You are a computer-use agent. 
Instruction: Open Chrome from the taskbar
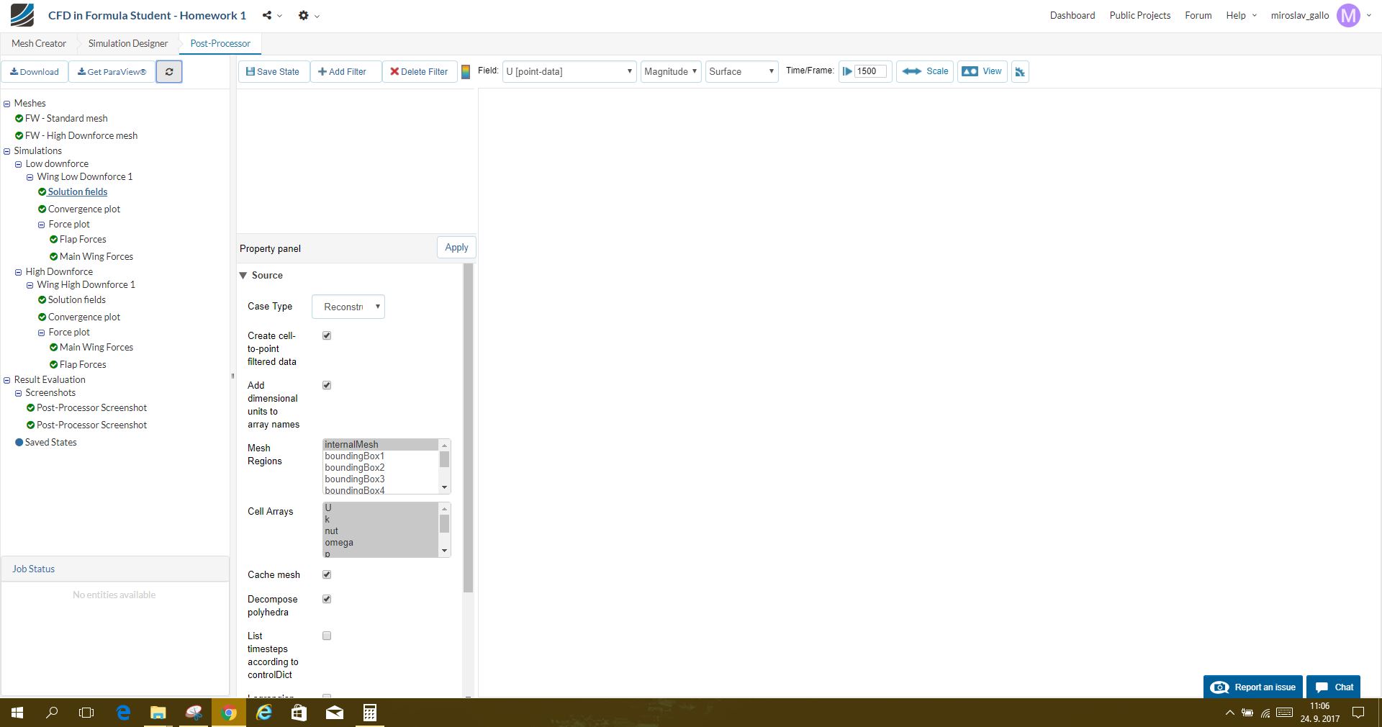coord(229,713)
